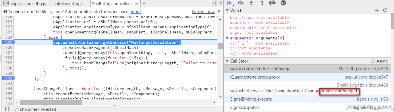Click the 'i' watch expression
Image resolution: width=394 pixels, height=112 pixels.
tap(251, 48)
